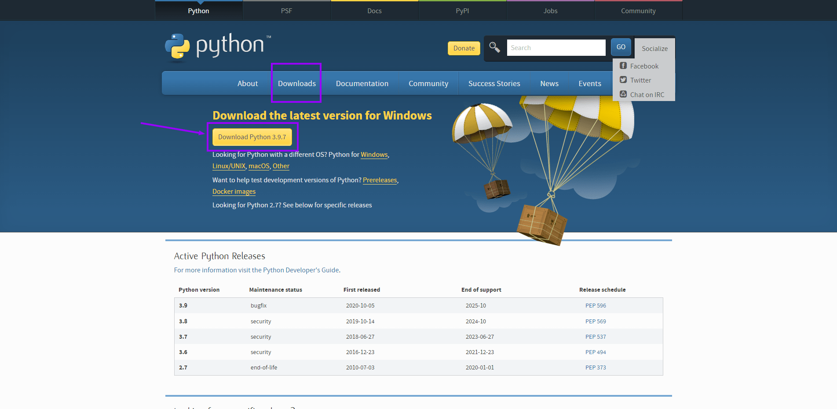Image resolution: width=837 pixels, height=409 pixels.
Task: Open the PEP 596 release schedule link
Action: (596, 305)
